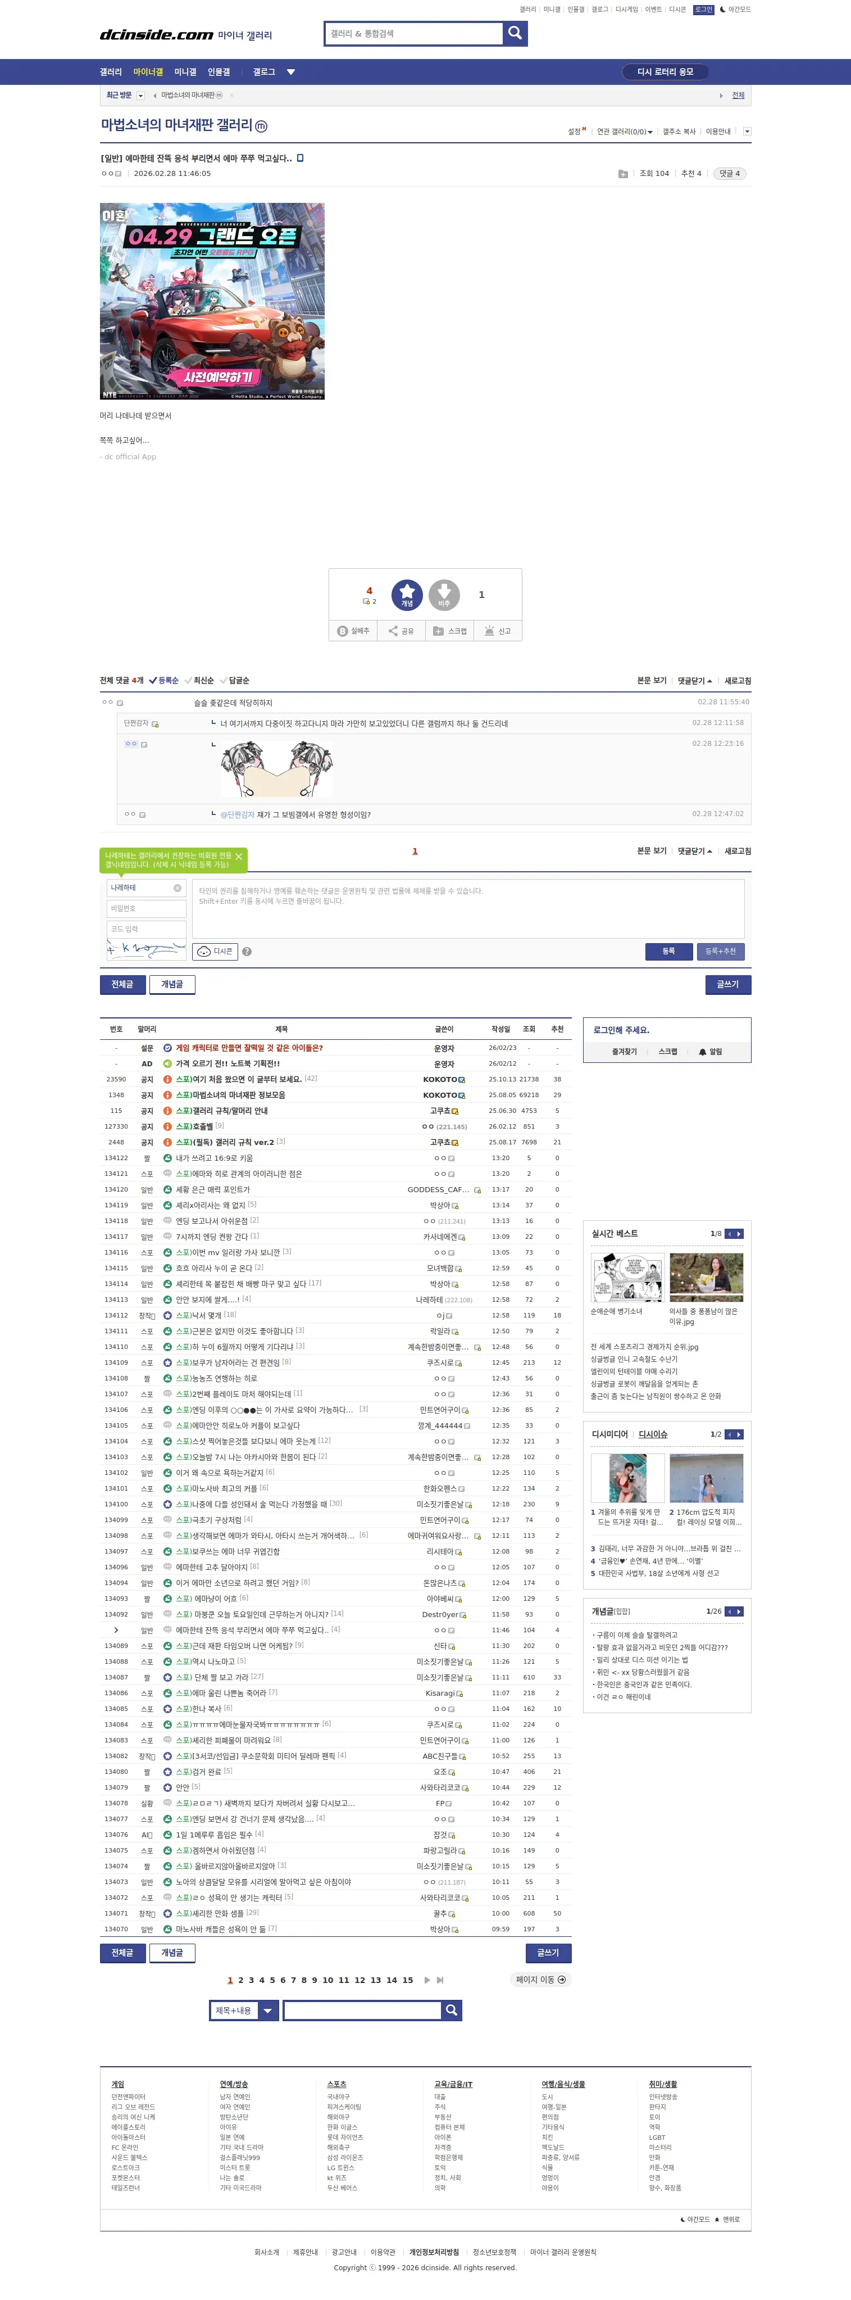Collapse comments with lower 댓글닫기

tap(695, 851)
